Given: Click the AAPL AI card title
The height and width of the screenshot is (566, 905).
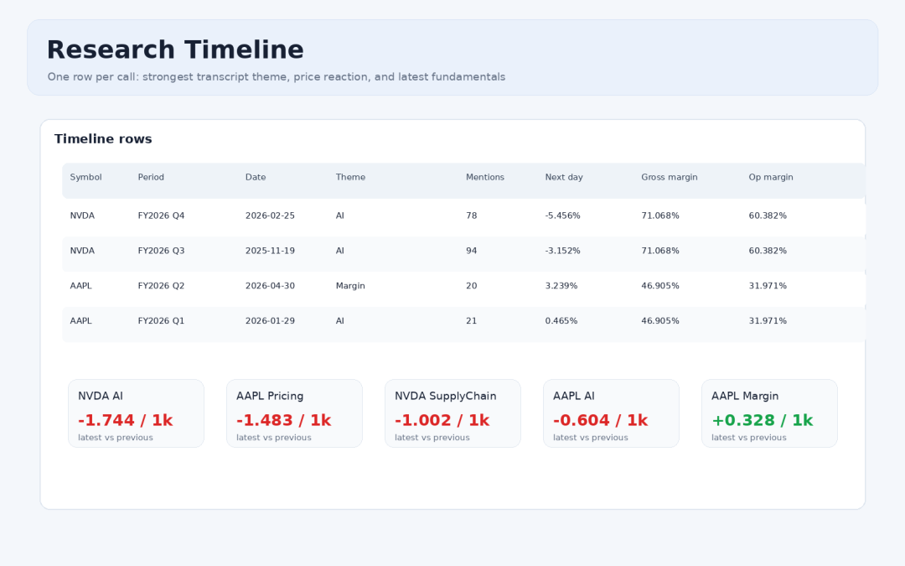Looking at the screenshot, I should [x=574, y=396].
